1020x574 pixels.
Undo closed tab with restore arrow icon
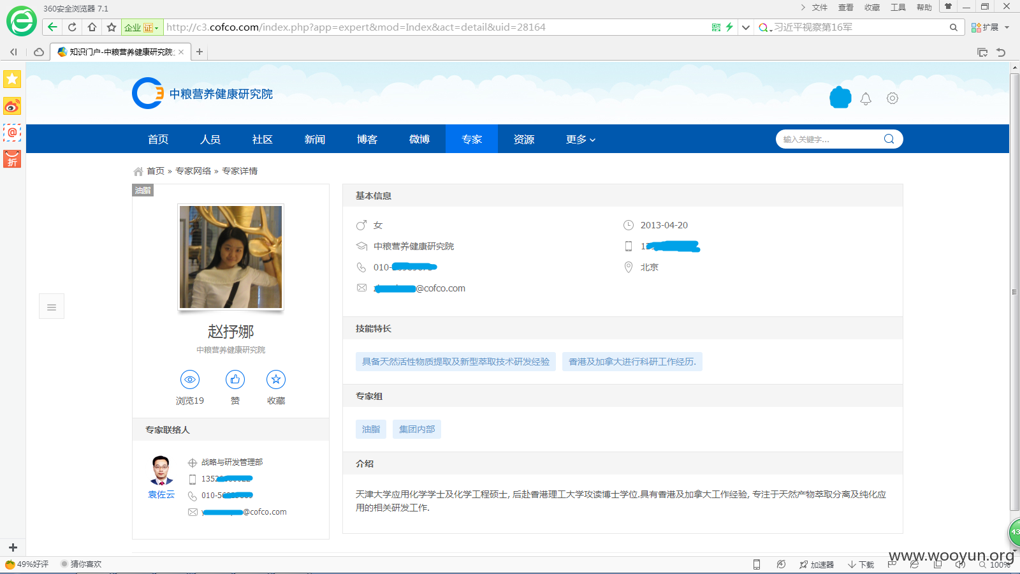click(x=1001, y=52)
